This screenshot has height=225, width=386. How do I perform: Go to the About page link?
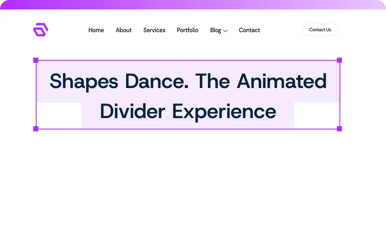pos(124,30)
